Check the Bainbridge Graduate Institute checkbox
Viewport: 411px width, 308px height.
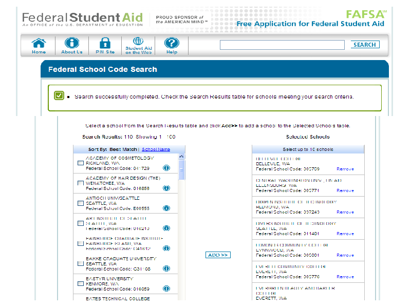(81, 243)
